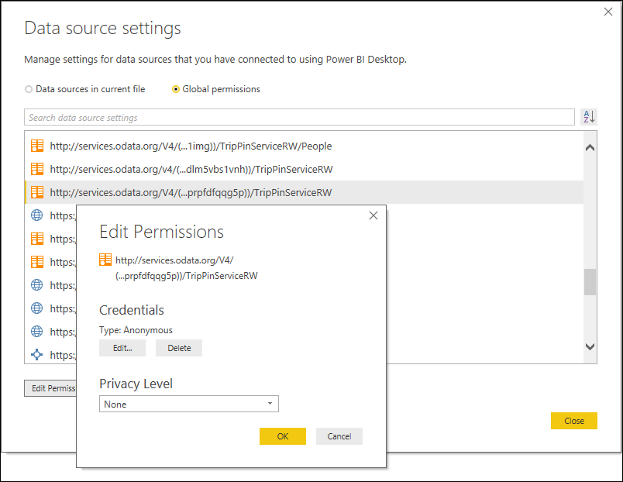Click the Privacy Level dropdown arrow
The image size is (623, 482).
(x=270, y=404)
